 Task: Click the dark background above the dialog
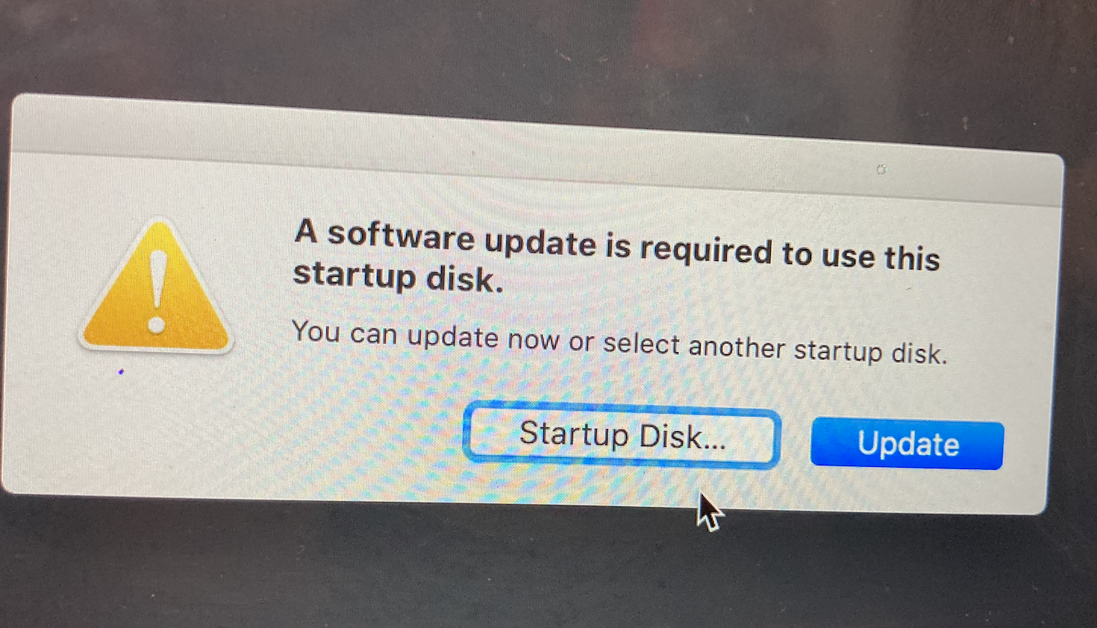[x=548, y=45]
